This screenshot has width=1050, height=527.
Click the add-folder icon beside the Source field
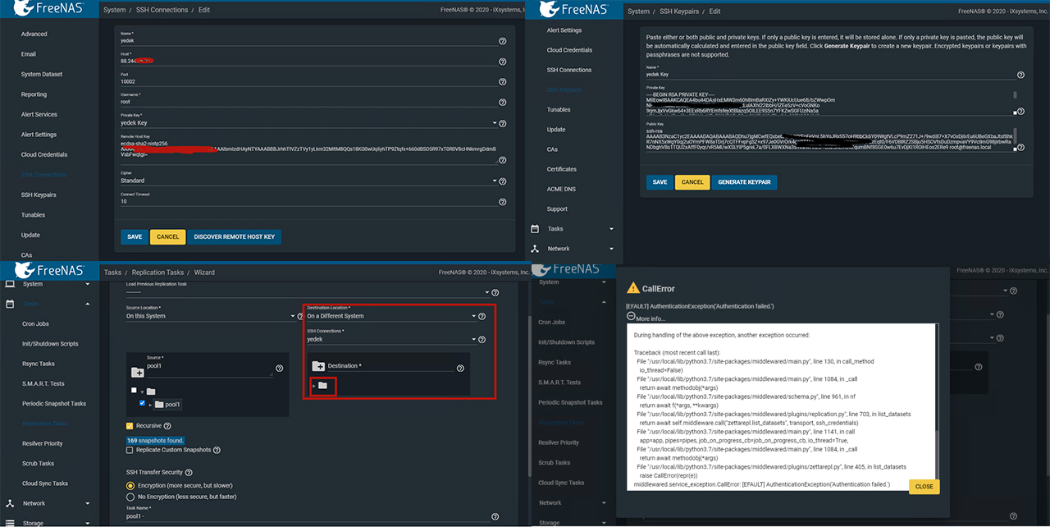(x=137, y=371)
